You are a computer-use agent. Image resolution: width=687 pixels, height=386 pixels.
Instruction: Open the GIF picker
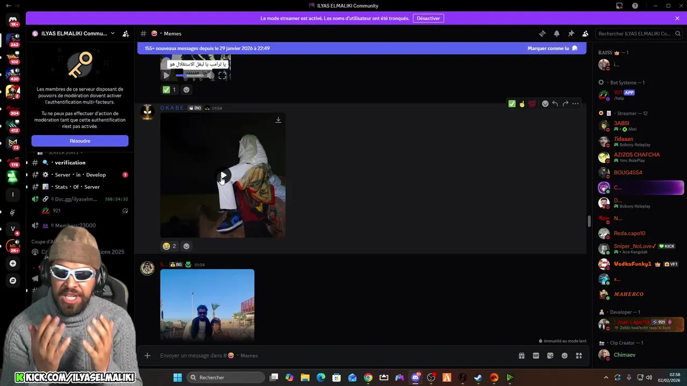pos(536,355)
